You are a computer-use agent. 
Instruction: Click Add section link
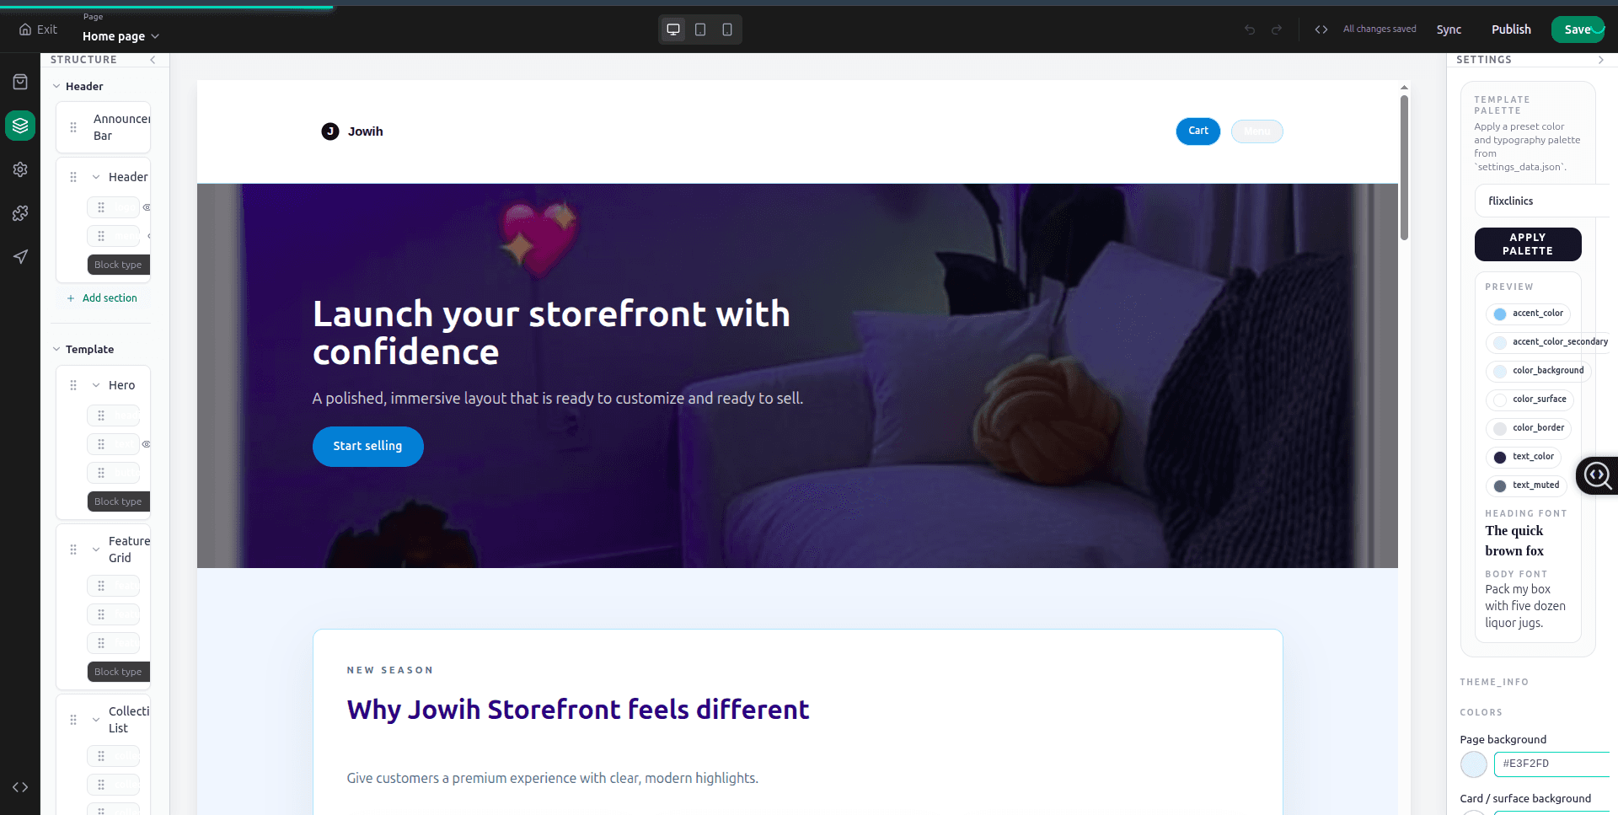(102, 298)
